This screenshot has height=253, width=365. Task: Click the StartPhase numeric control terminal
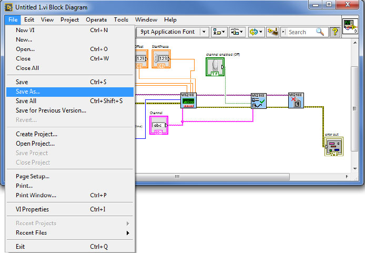point(160,58)
